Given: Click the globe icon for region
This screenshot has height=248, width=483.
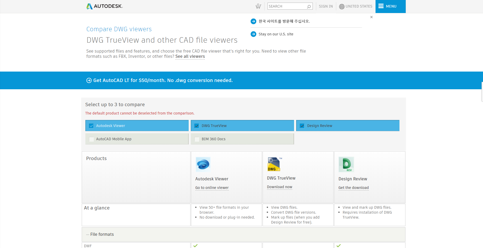Looking at the screenshot, I should pos(342,7).
